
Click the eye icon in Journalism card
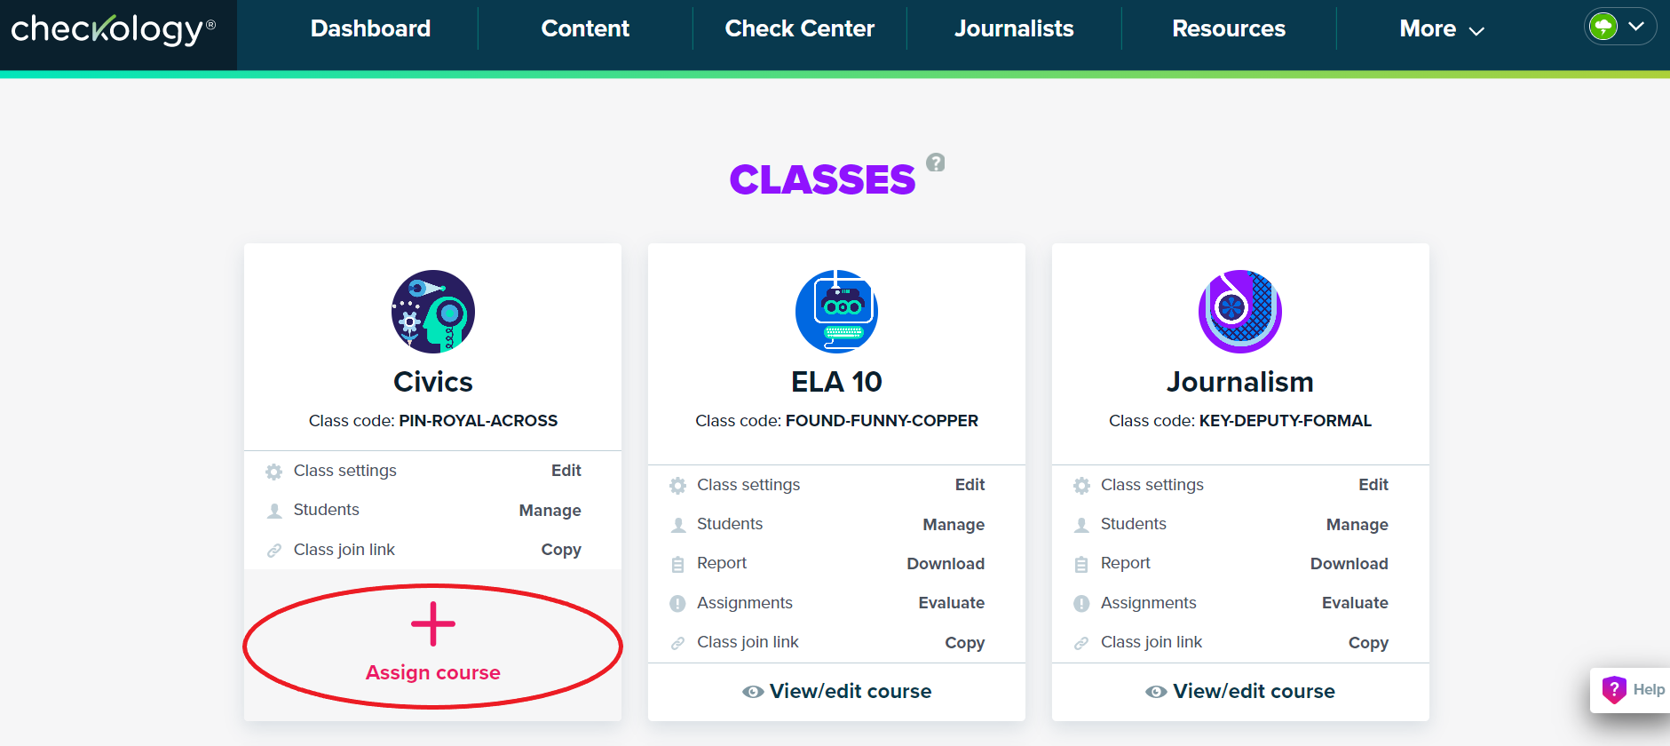tap(1156, 692)
